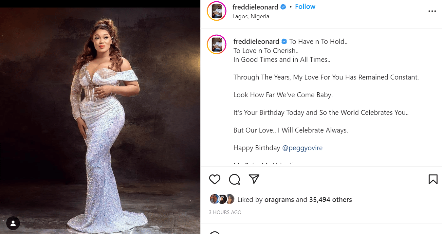The width and height of the screenshot is (442, 234).
Task: Click the verified badge in the header
Action: point(283,7)
